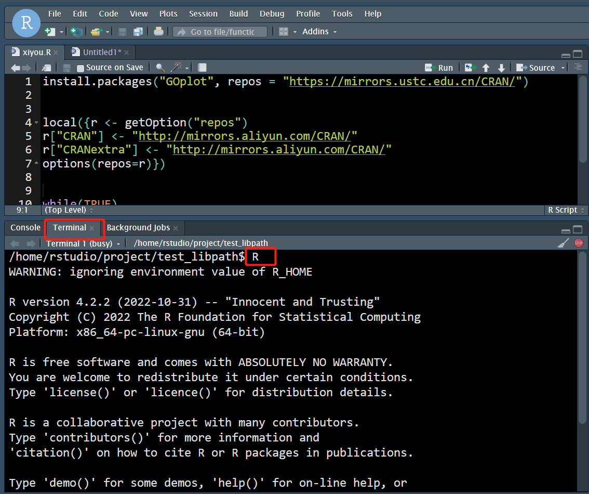Click the Re-run previous code icon
This screenshot has height=494, width=589.
(470, 68)
